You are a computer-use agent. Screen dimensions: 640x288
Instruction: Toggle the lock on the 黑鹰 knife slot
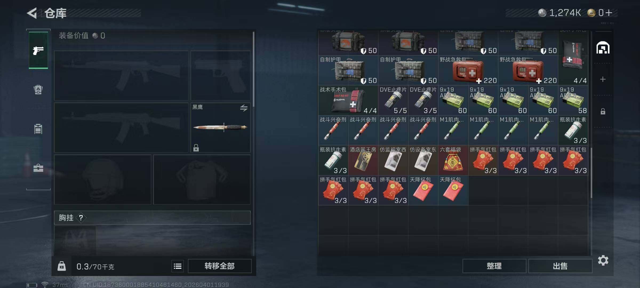point(196,147)
